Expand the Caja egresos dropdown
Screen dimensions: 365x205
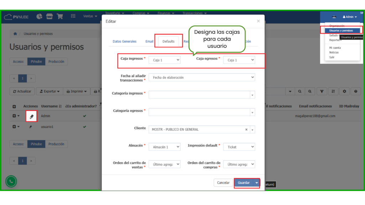239,60
